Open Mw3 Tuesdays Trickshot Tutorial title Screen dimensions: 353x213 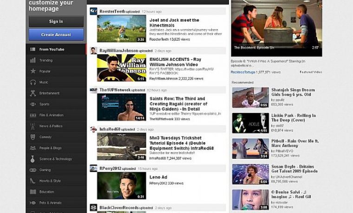[x=182, y=143]
